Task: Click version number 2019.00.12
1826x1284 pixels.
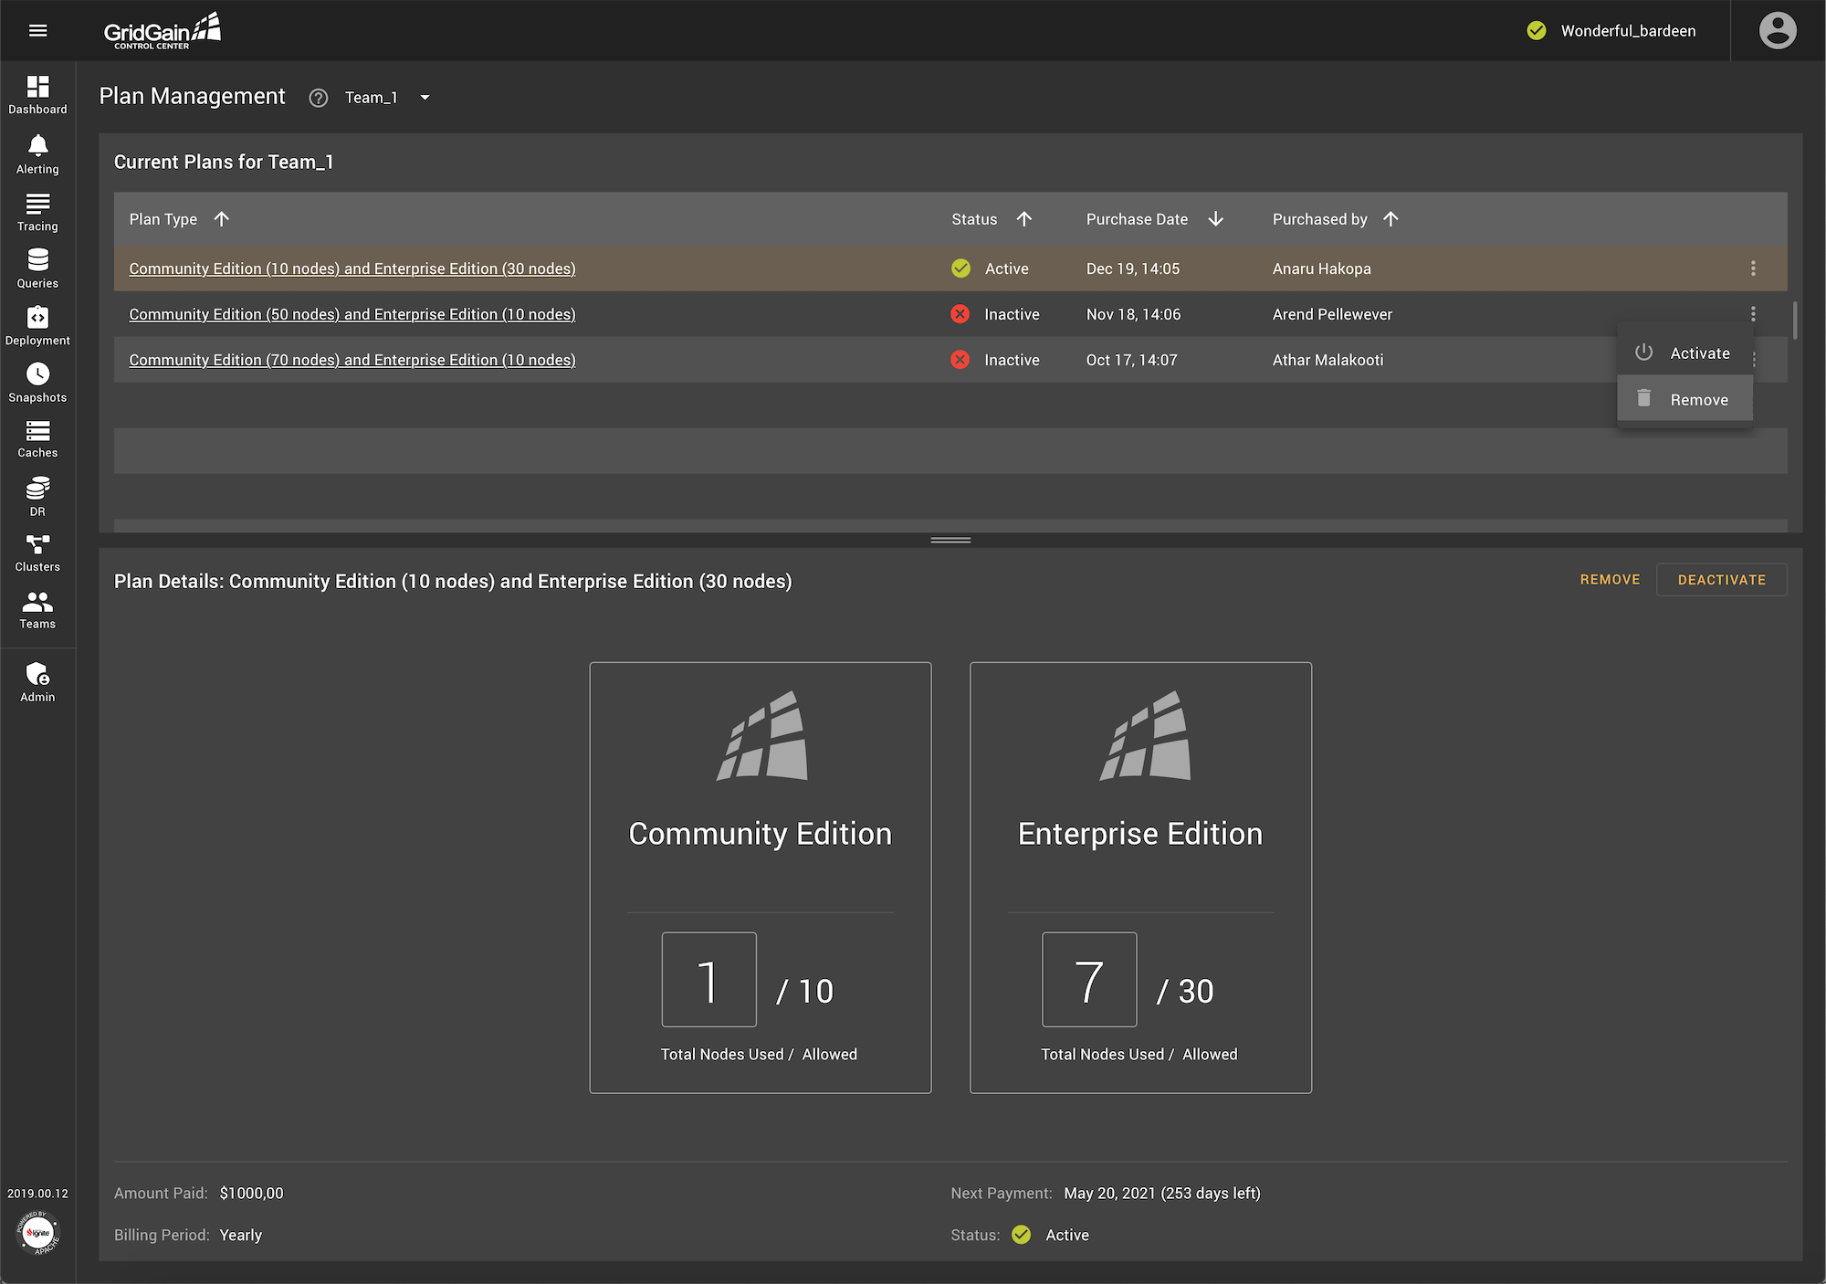Action: pos(37,1194)
